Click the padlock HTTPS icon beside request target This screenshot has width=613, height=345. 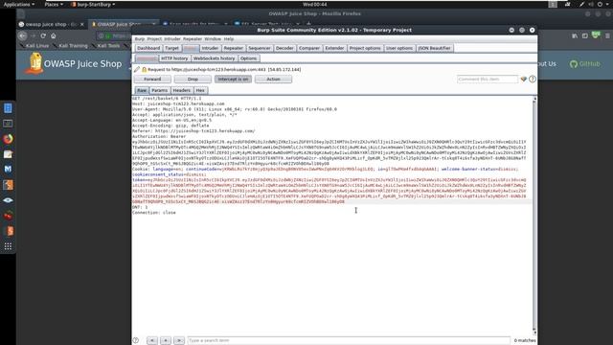point(144,69)
